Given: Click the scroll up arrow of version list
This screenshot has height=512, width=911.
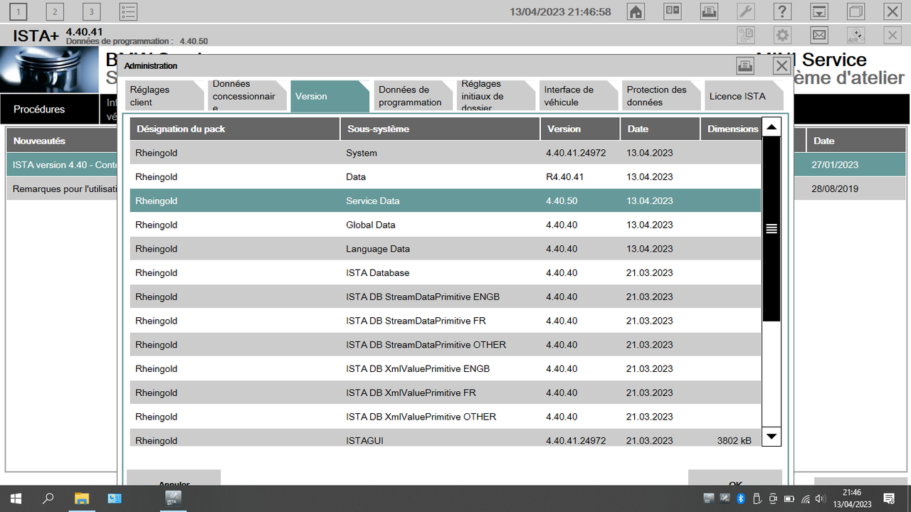Looking at the screenshot, I should (x=772, y=127).
